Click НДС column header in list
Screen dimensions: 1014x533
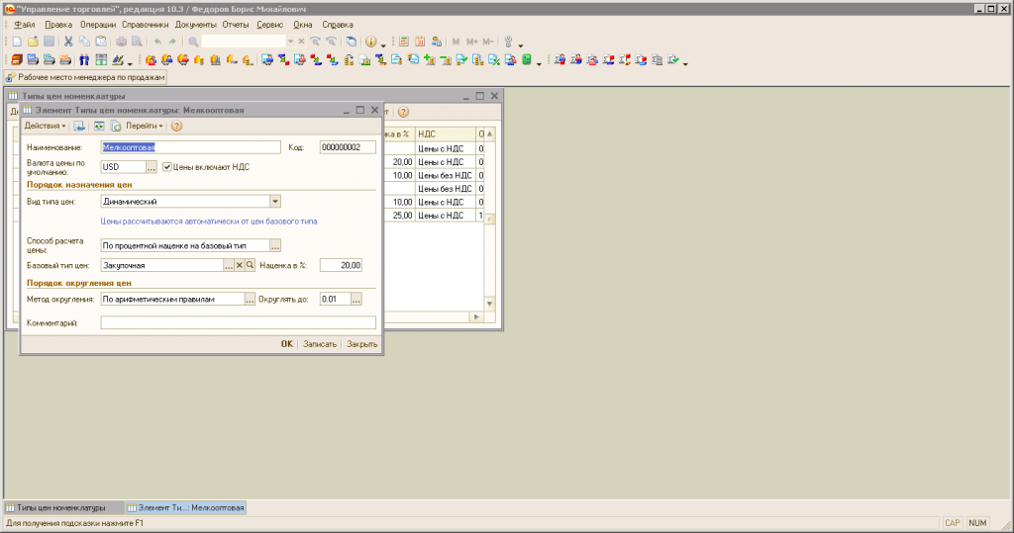[x=445, y=133]
